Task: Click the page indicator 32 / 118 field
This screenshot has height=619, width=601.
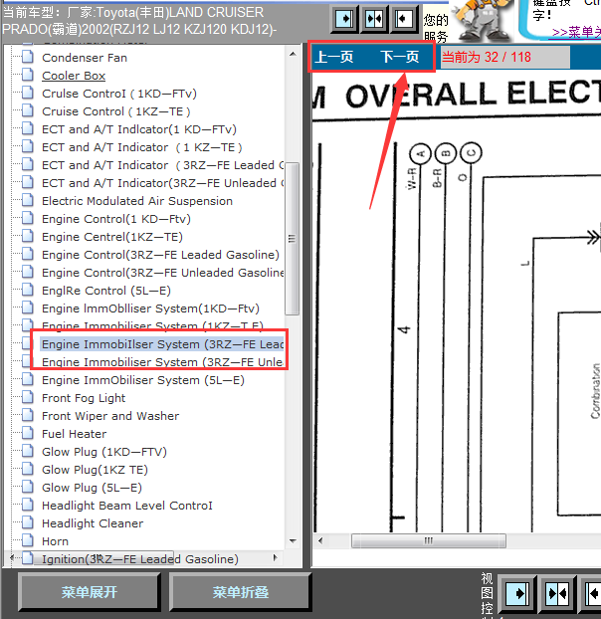Action: point(504,58)
